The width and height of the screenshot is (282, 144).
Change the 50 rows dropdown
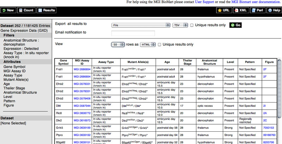click(118, 45)
